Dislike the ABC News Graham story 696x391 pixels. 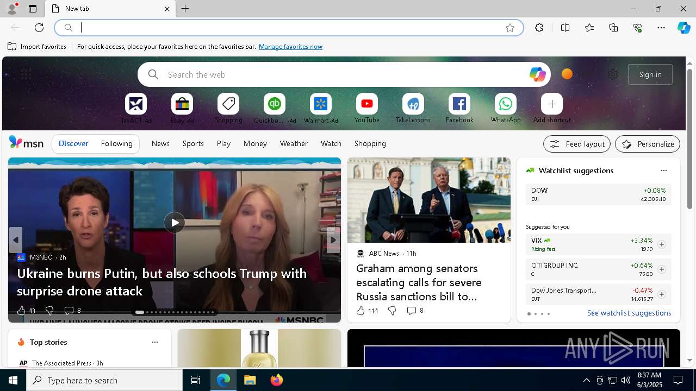point(392,311)
